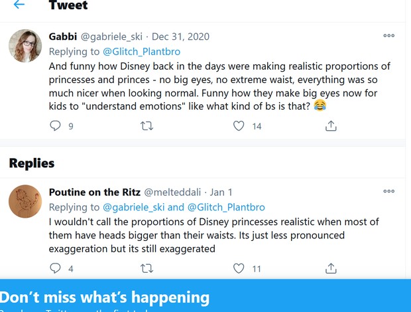The width and height of the screenshot is (411, 312).
Task: Open @Glitch_Plantbro mention in Gabbi's tweet
Action: pyautogui.click(x=141, y=51)
